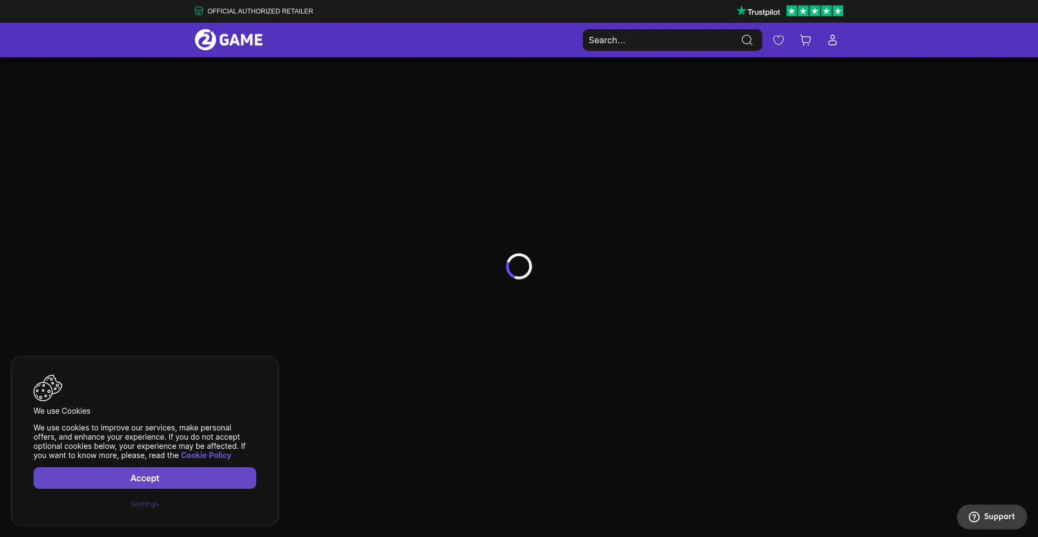The image size is (1038, 537).
Task: Click the authorized retailer shield icon
Action: tap(199, 11)
